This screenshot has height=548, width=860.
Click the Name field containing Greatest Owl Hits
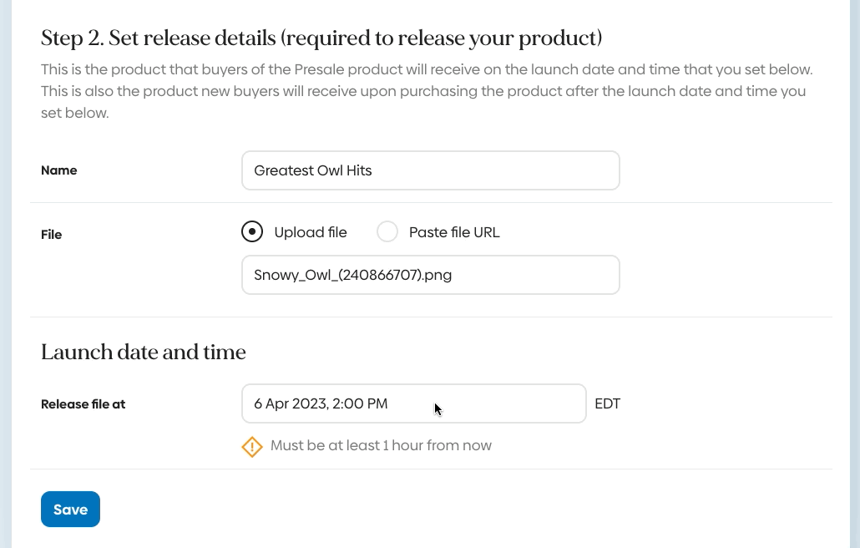click(x=430, y=170)
